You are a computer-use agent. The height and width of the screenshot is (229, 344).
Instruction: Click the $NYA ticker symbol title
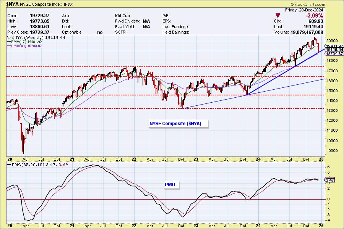(13, 4)
